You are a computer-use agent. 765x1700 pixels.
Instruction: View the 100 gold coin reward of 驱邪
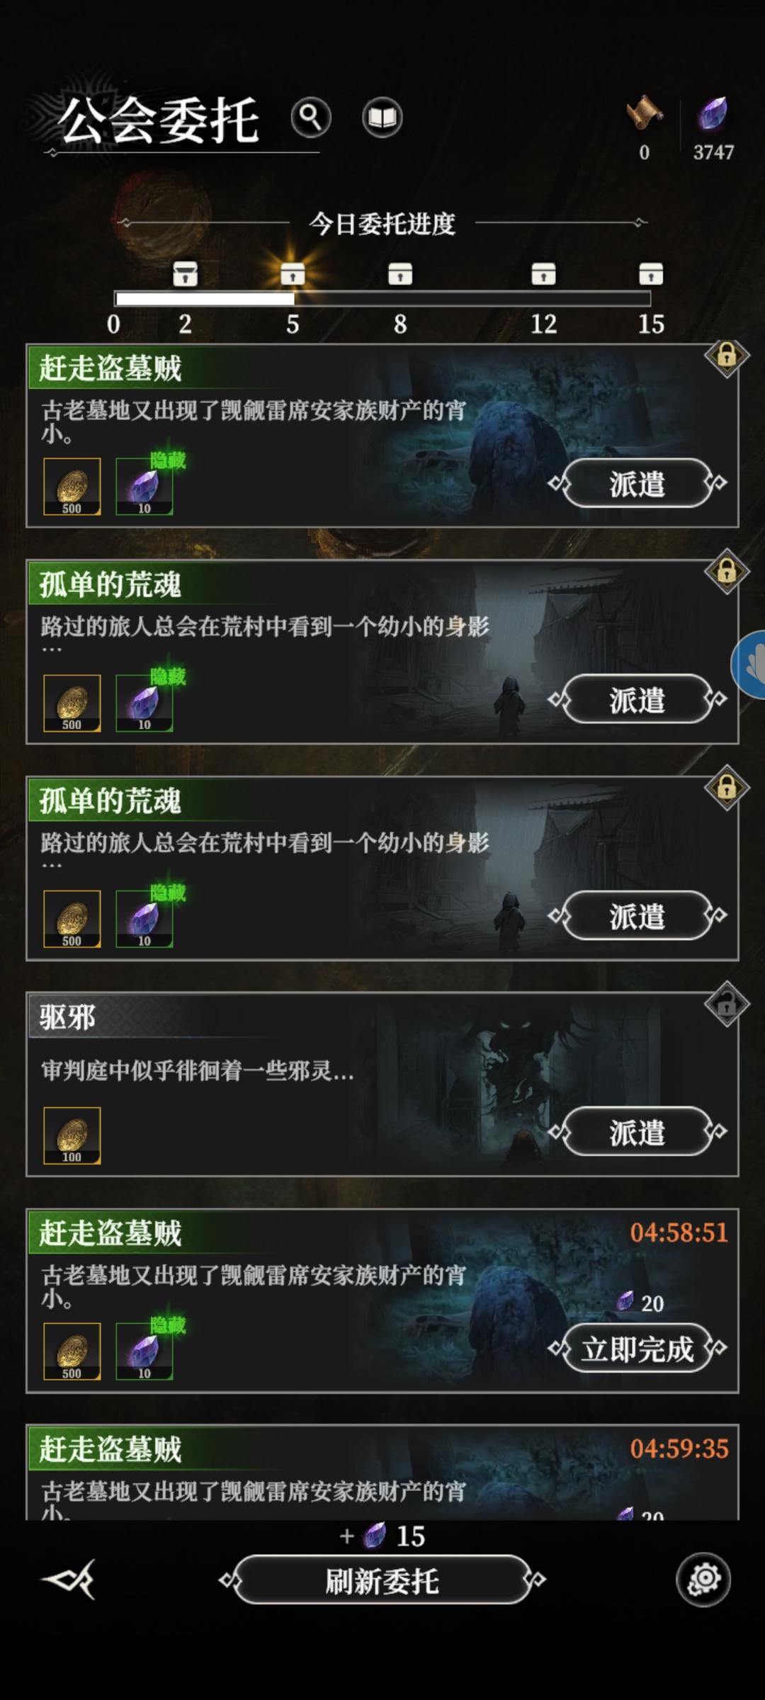72,1135
